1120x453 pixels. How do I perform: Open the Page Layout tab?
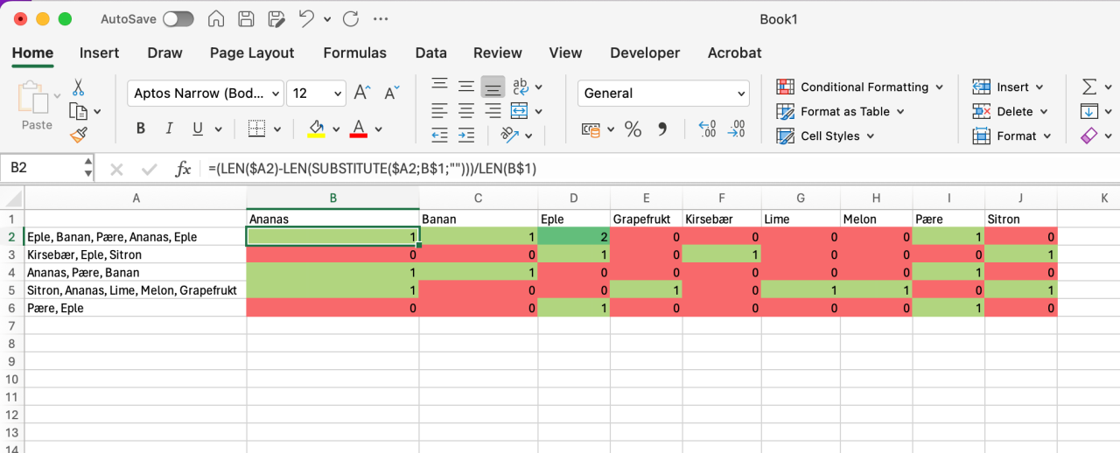(x=252, y=52)
